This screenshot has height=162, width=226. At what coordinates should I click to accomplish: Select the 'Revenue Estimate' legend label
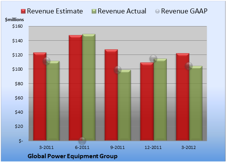(x=55, y=11)
